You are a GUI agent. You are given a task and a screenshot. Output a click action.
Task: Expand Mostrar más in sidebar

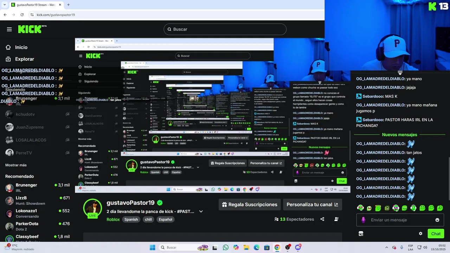[16, 165]
